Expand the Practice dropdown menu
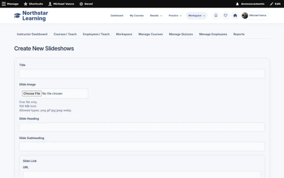 (175, 15)
